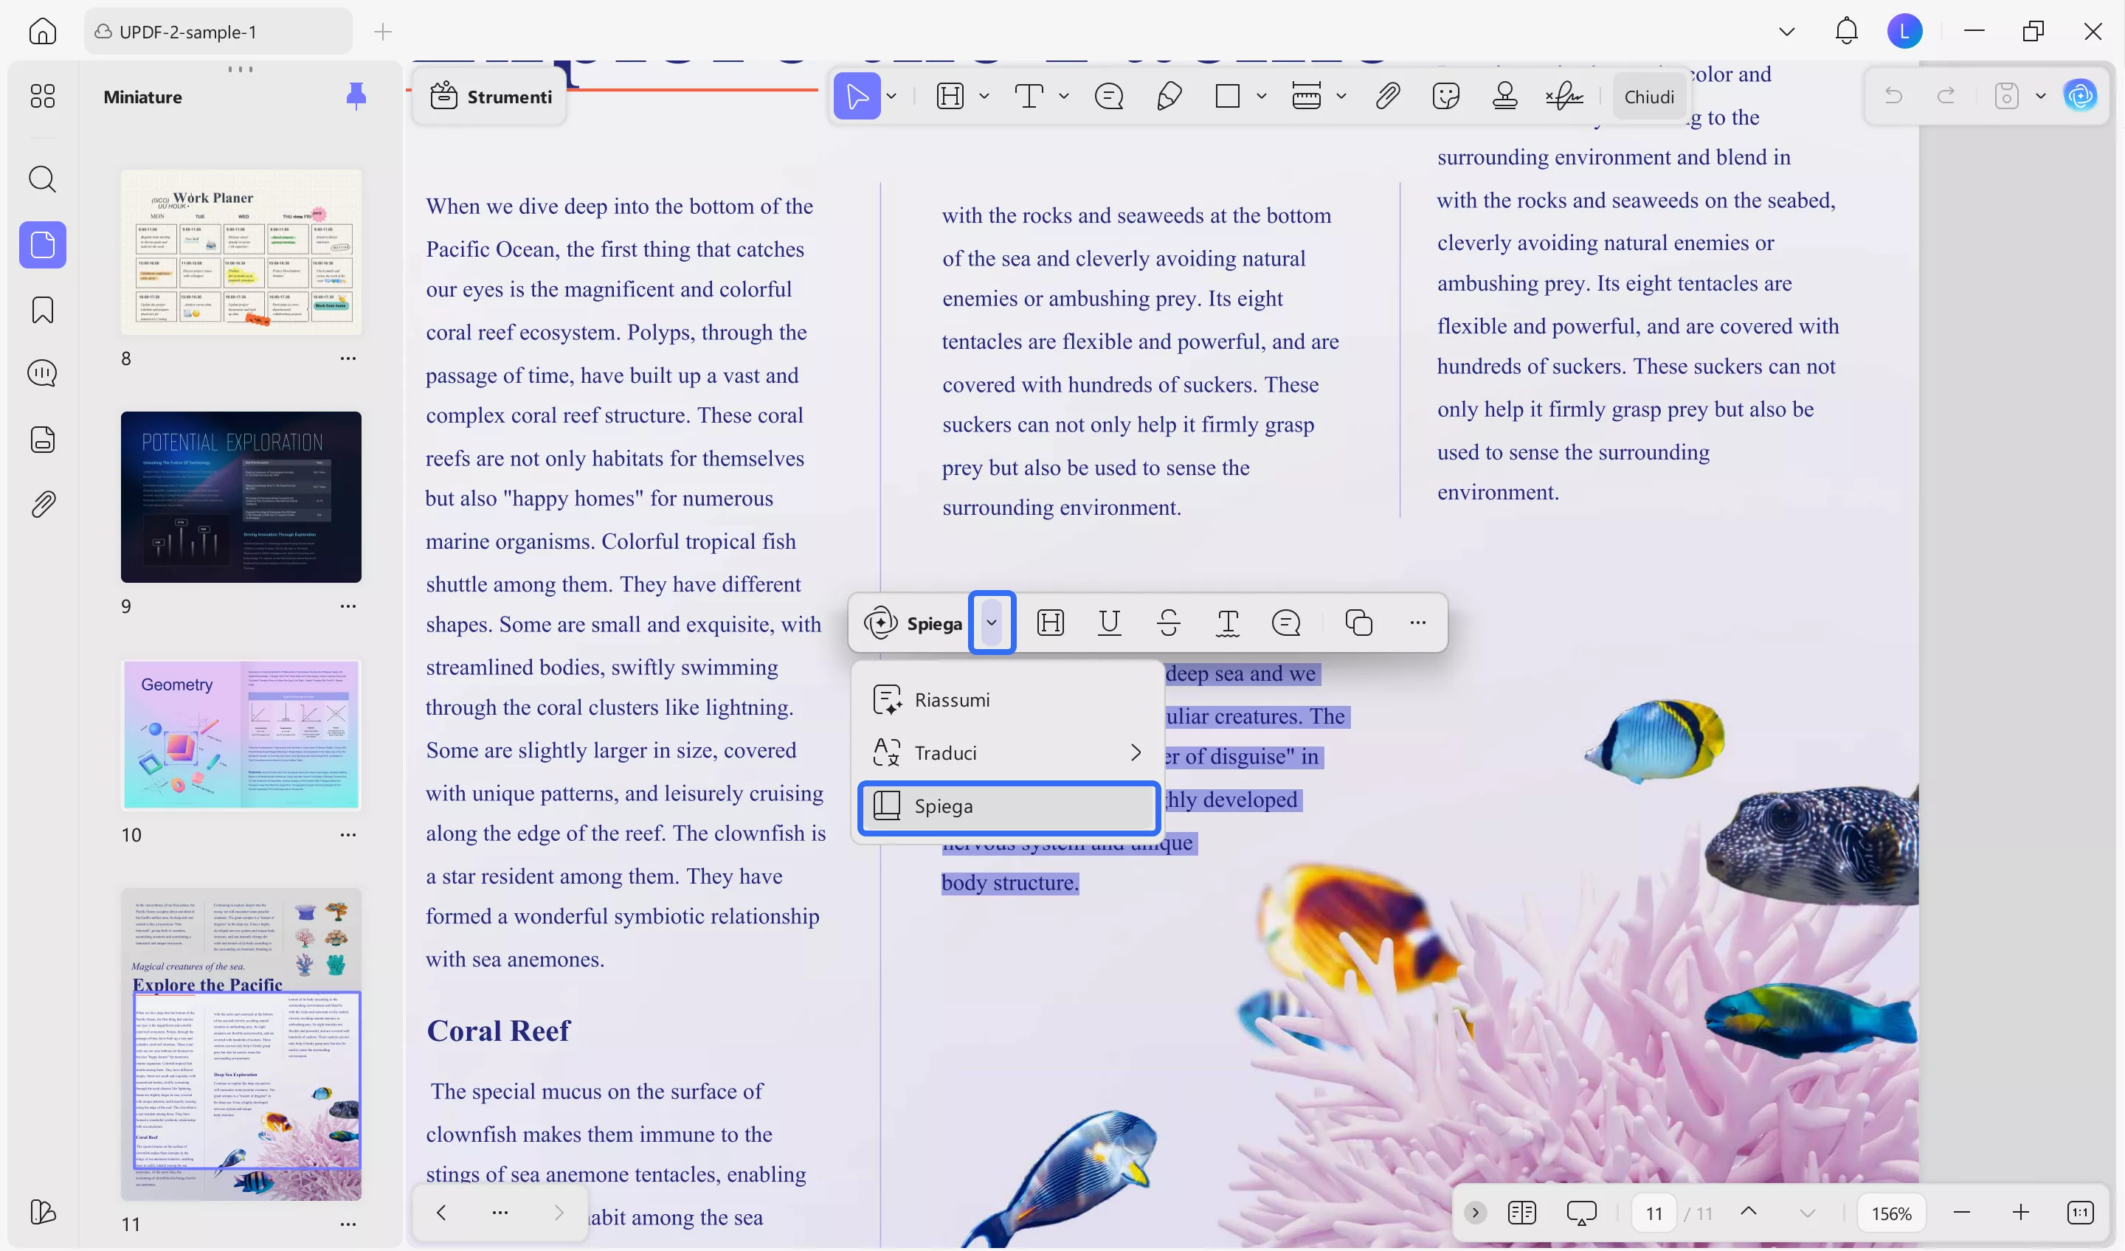Open the search panel in the sidebar
The image size is (2125, 1251).
(42, 179)
